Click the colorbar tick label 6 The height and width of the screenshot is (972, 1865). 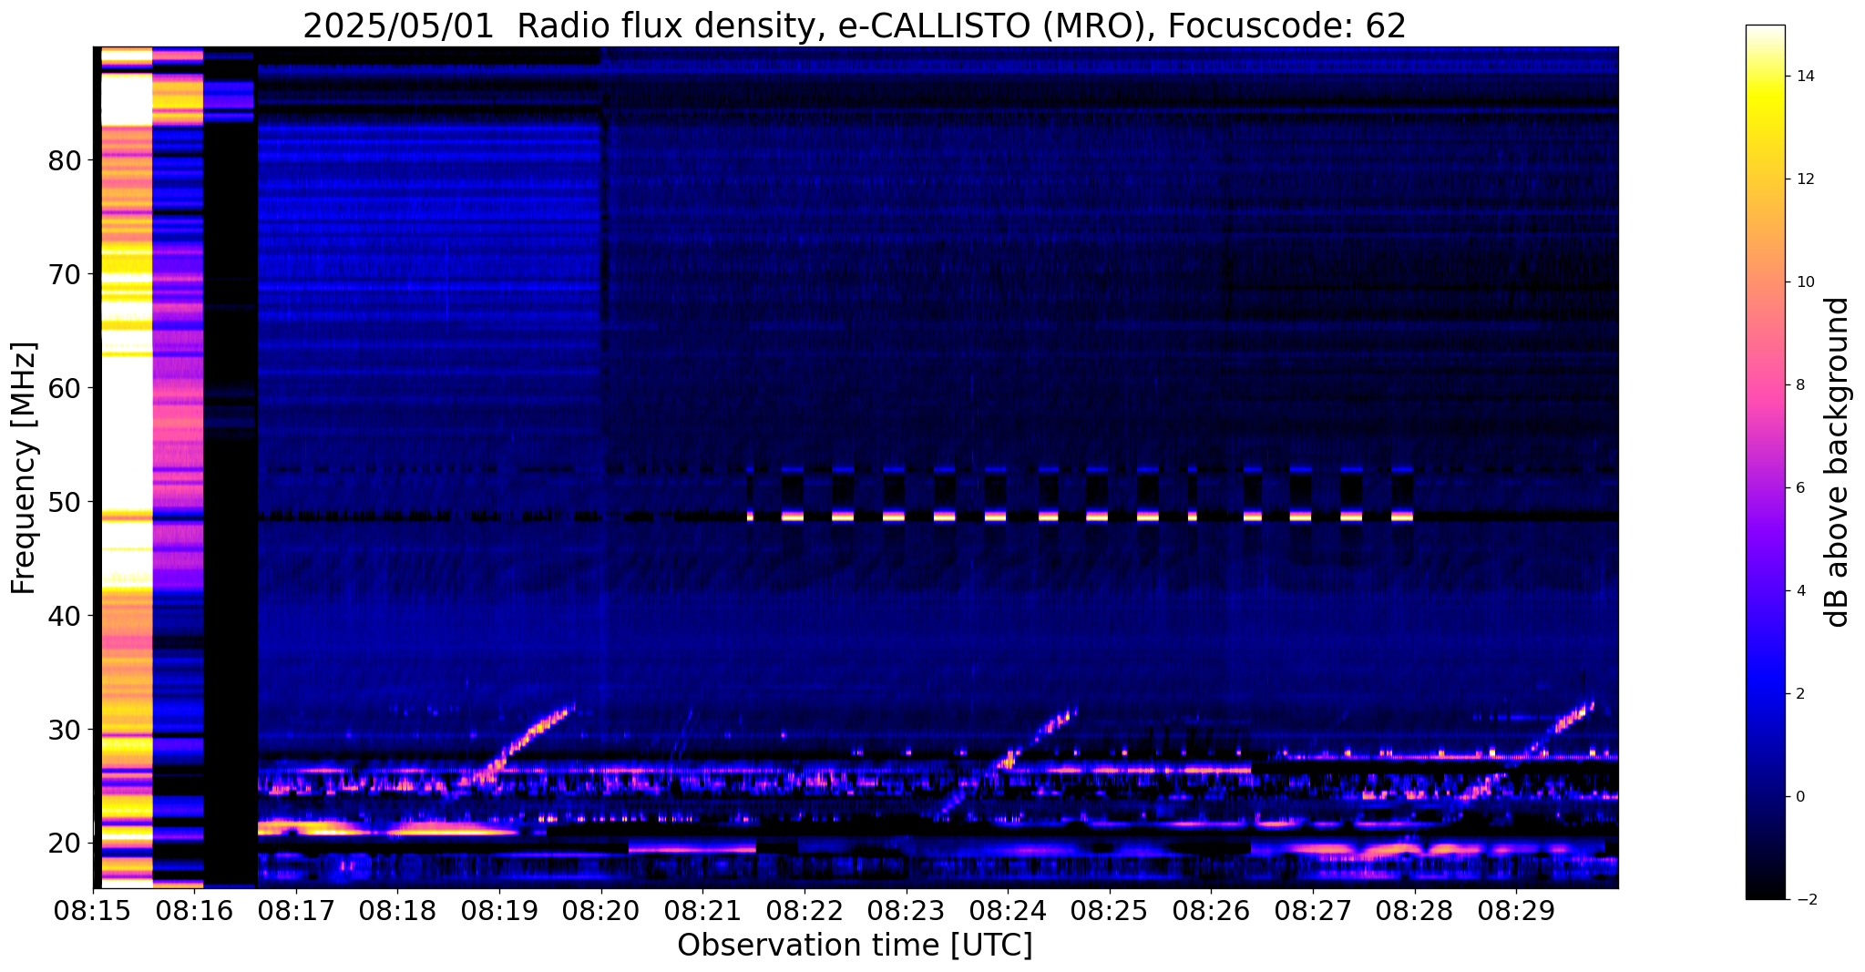pyautogui.click(x=1800, y=488)
